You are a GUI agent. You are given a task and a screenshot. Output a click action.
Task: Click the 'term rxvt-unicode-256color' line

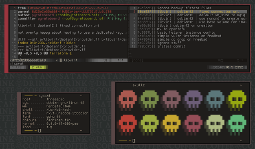[x=55, y=113]
